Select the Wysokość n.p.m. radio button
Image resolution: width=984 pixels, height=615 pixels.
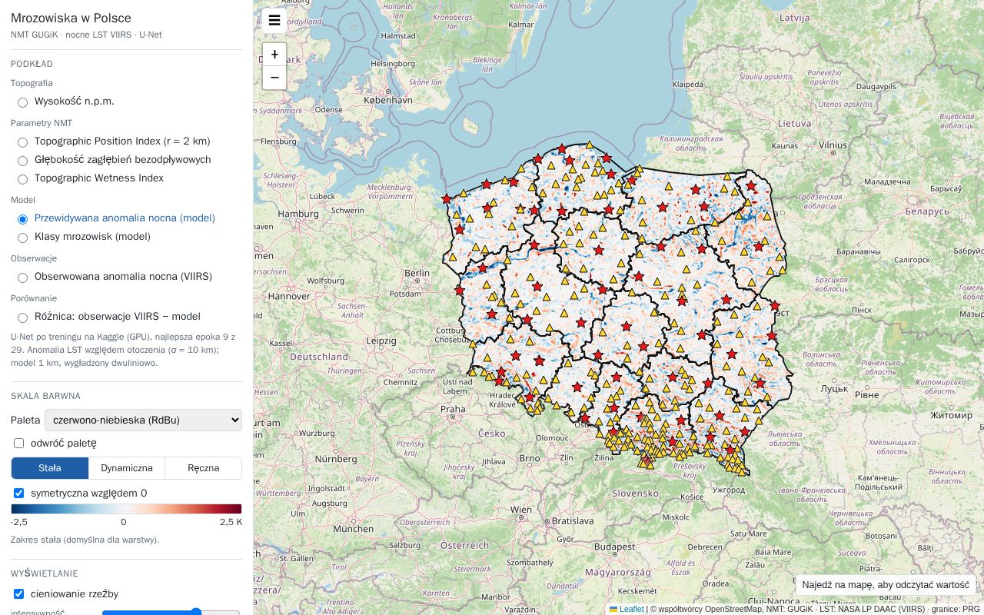coord(22,102)
